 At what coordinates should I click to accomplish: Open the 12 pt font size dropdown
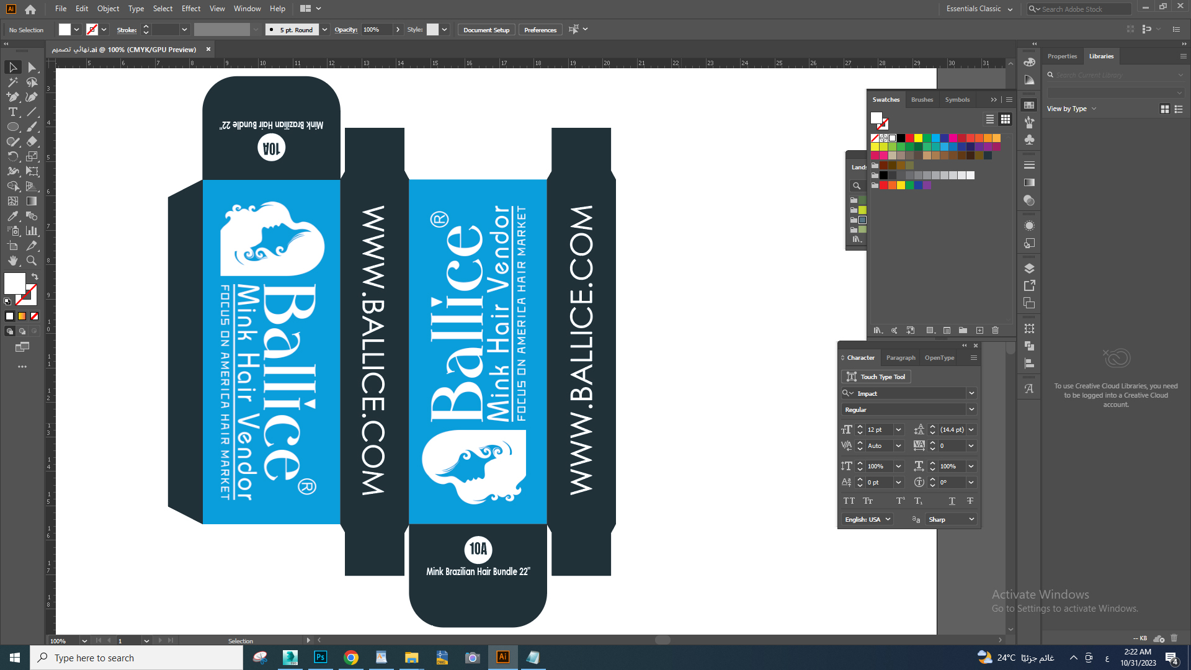point(898,429)
